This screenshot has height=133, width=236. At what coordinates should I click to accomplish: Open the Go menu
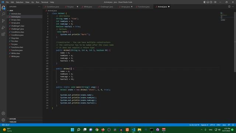[x=33, y=2]
